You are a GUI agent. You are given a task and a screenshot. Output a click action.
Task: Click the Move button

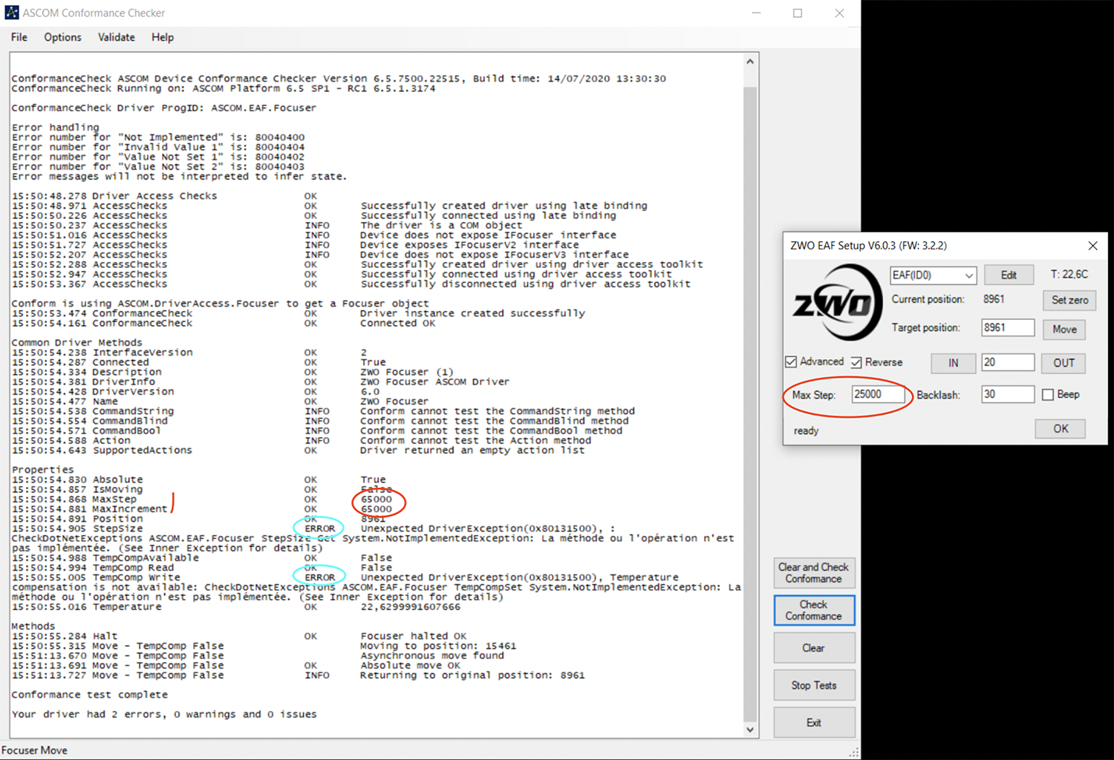click(x=1064, y=330)
